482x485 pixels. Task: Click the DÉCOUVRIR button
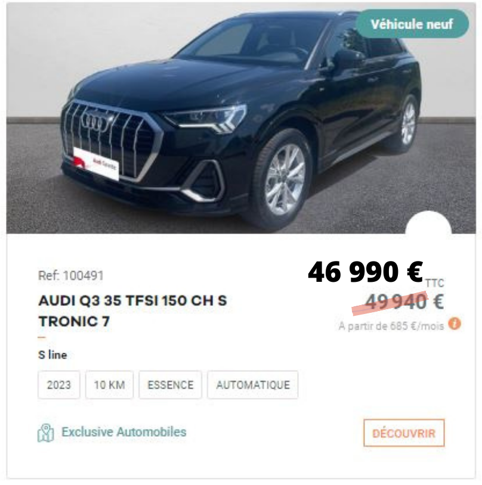click(404, 433)
